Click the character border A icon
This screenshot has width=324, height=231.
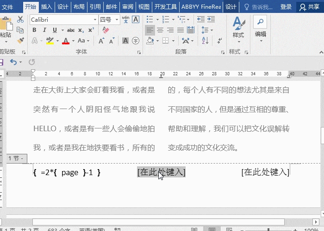[x=136, y=19]
